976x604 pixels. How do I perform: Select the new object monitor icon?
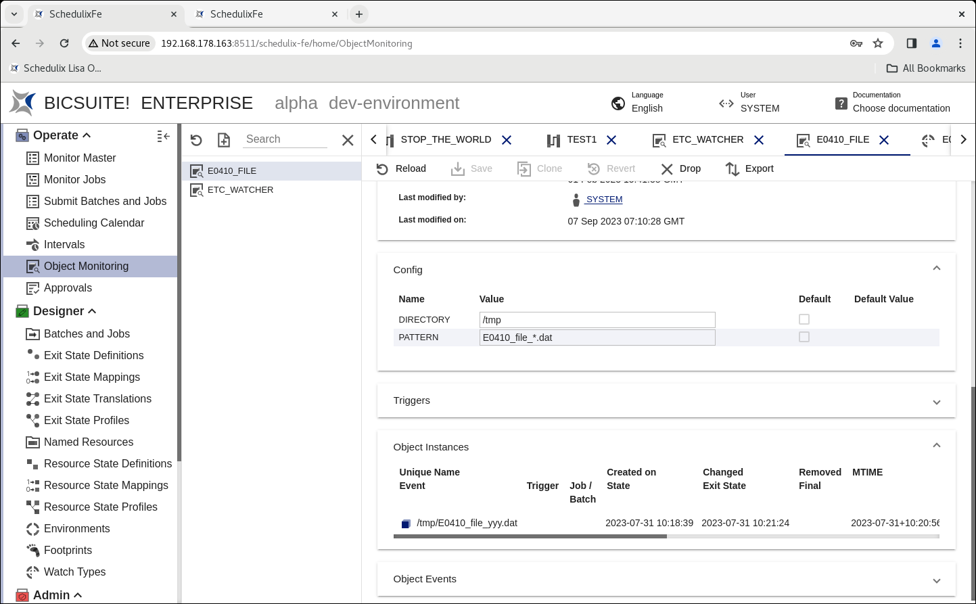[x=223, y=139]
